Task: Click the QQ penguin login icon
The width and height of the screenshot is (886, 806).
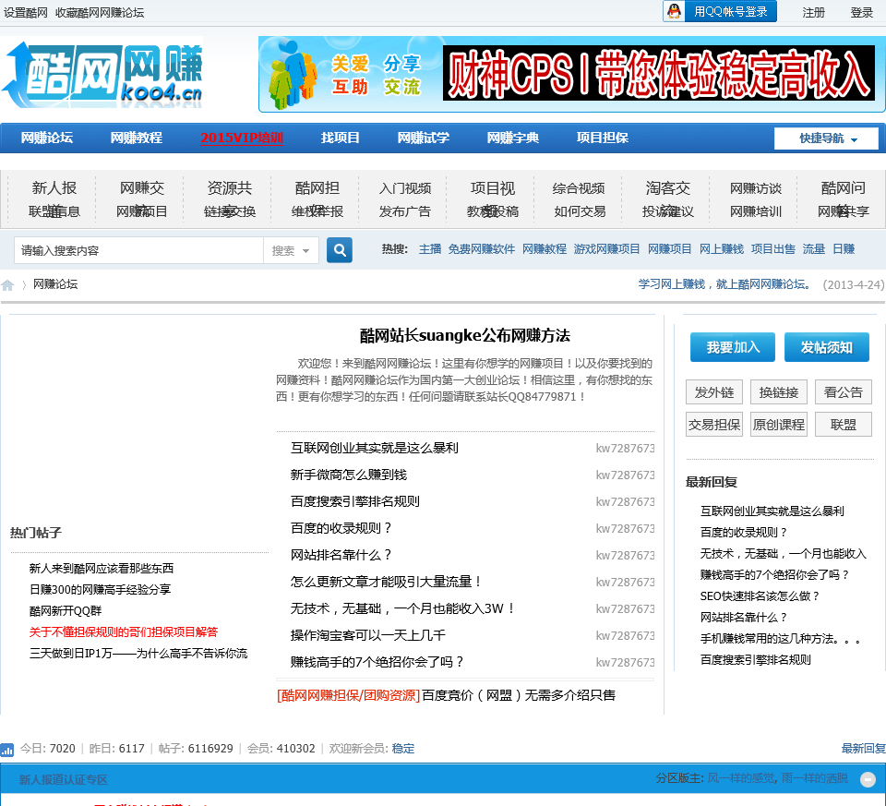Action: (x=674, y=11)
